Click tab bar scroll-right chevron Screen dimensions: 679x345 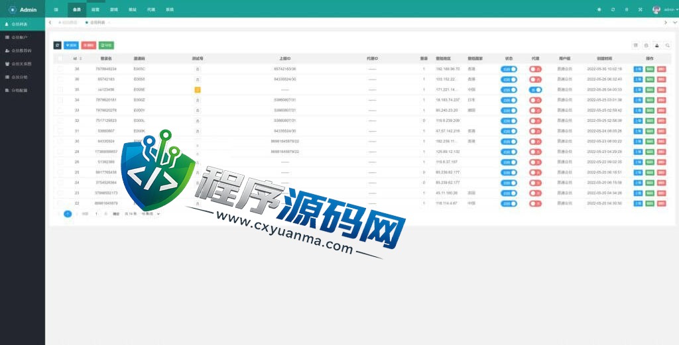(x=666, y=22)
